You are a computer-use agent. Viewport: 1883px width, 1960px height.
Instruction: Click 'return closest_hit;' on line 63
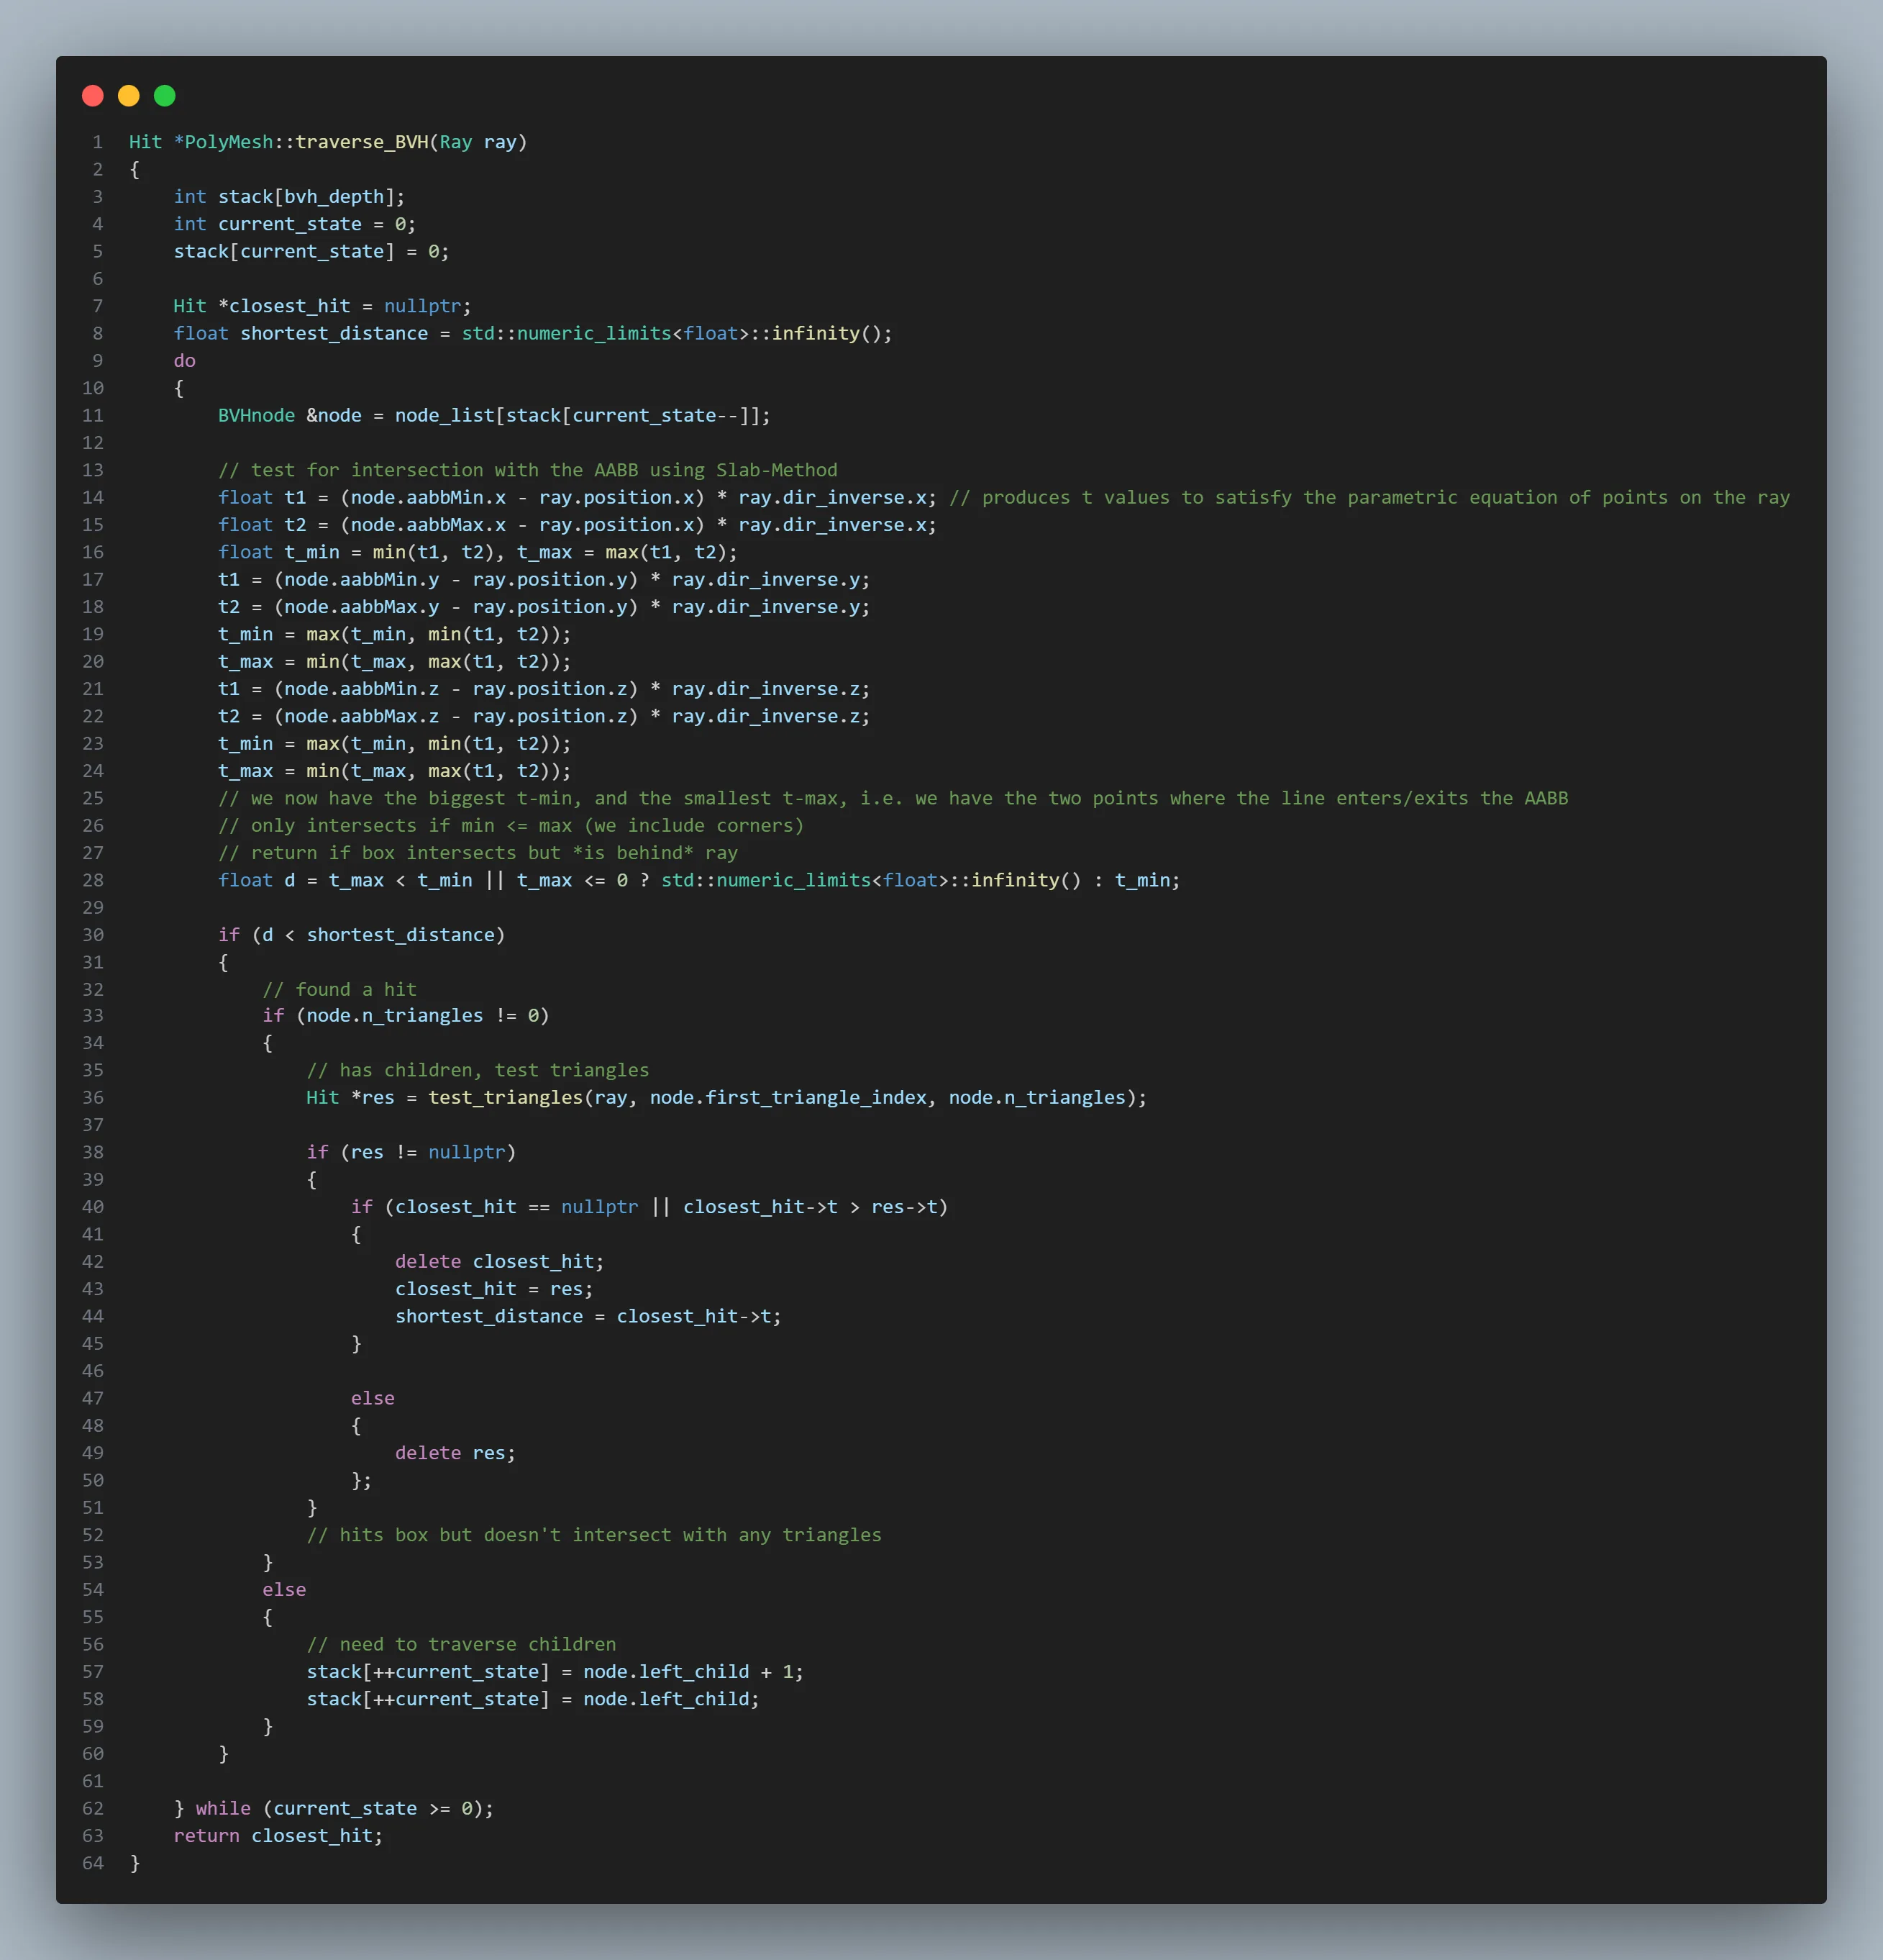point(279,1836)
